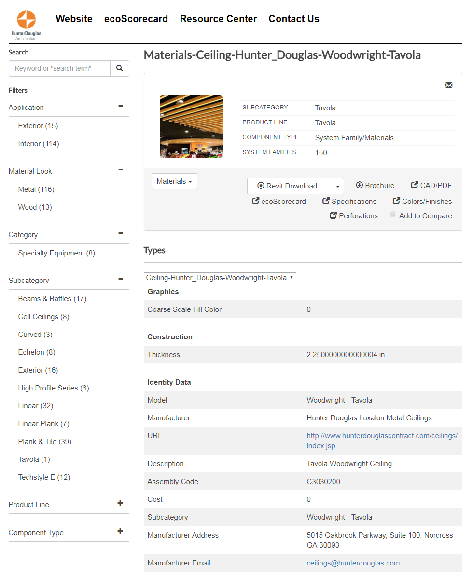The width and height of the screenshot is (473, 578).
Task: Open the Materials dropdown button
Action: (175, 181)
